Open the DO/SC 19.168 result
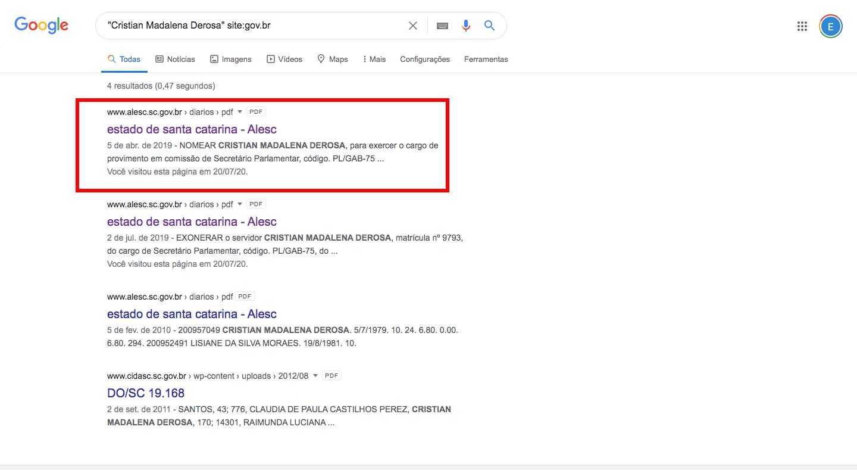This screenshot has width=857, height=470. click(x=146, y=393)
